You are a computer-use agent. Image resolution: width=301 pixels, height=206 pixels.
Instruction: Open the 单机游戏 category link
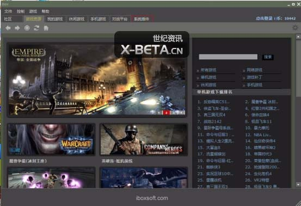[x=208, y=77]
